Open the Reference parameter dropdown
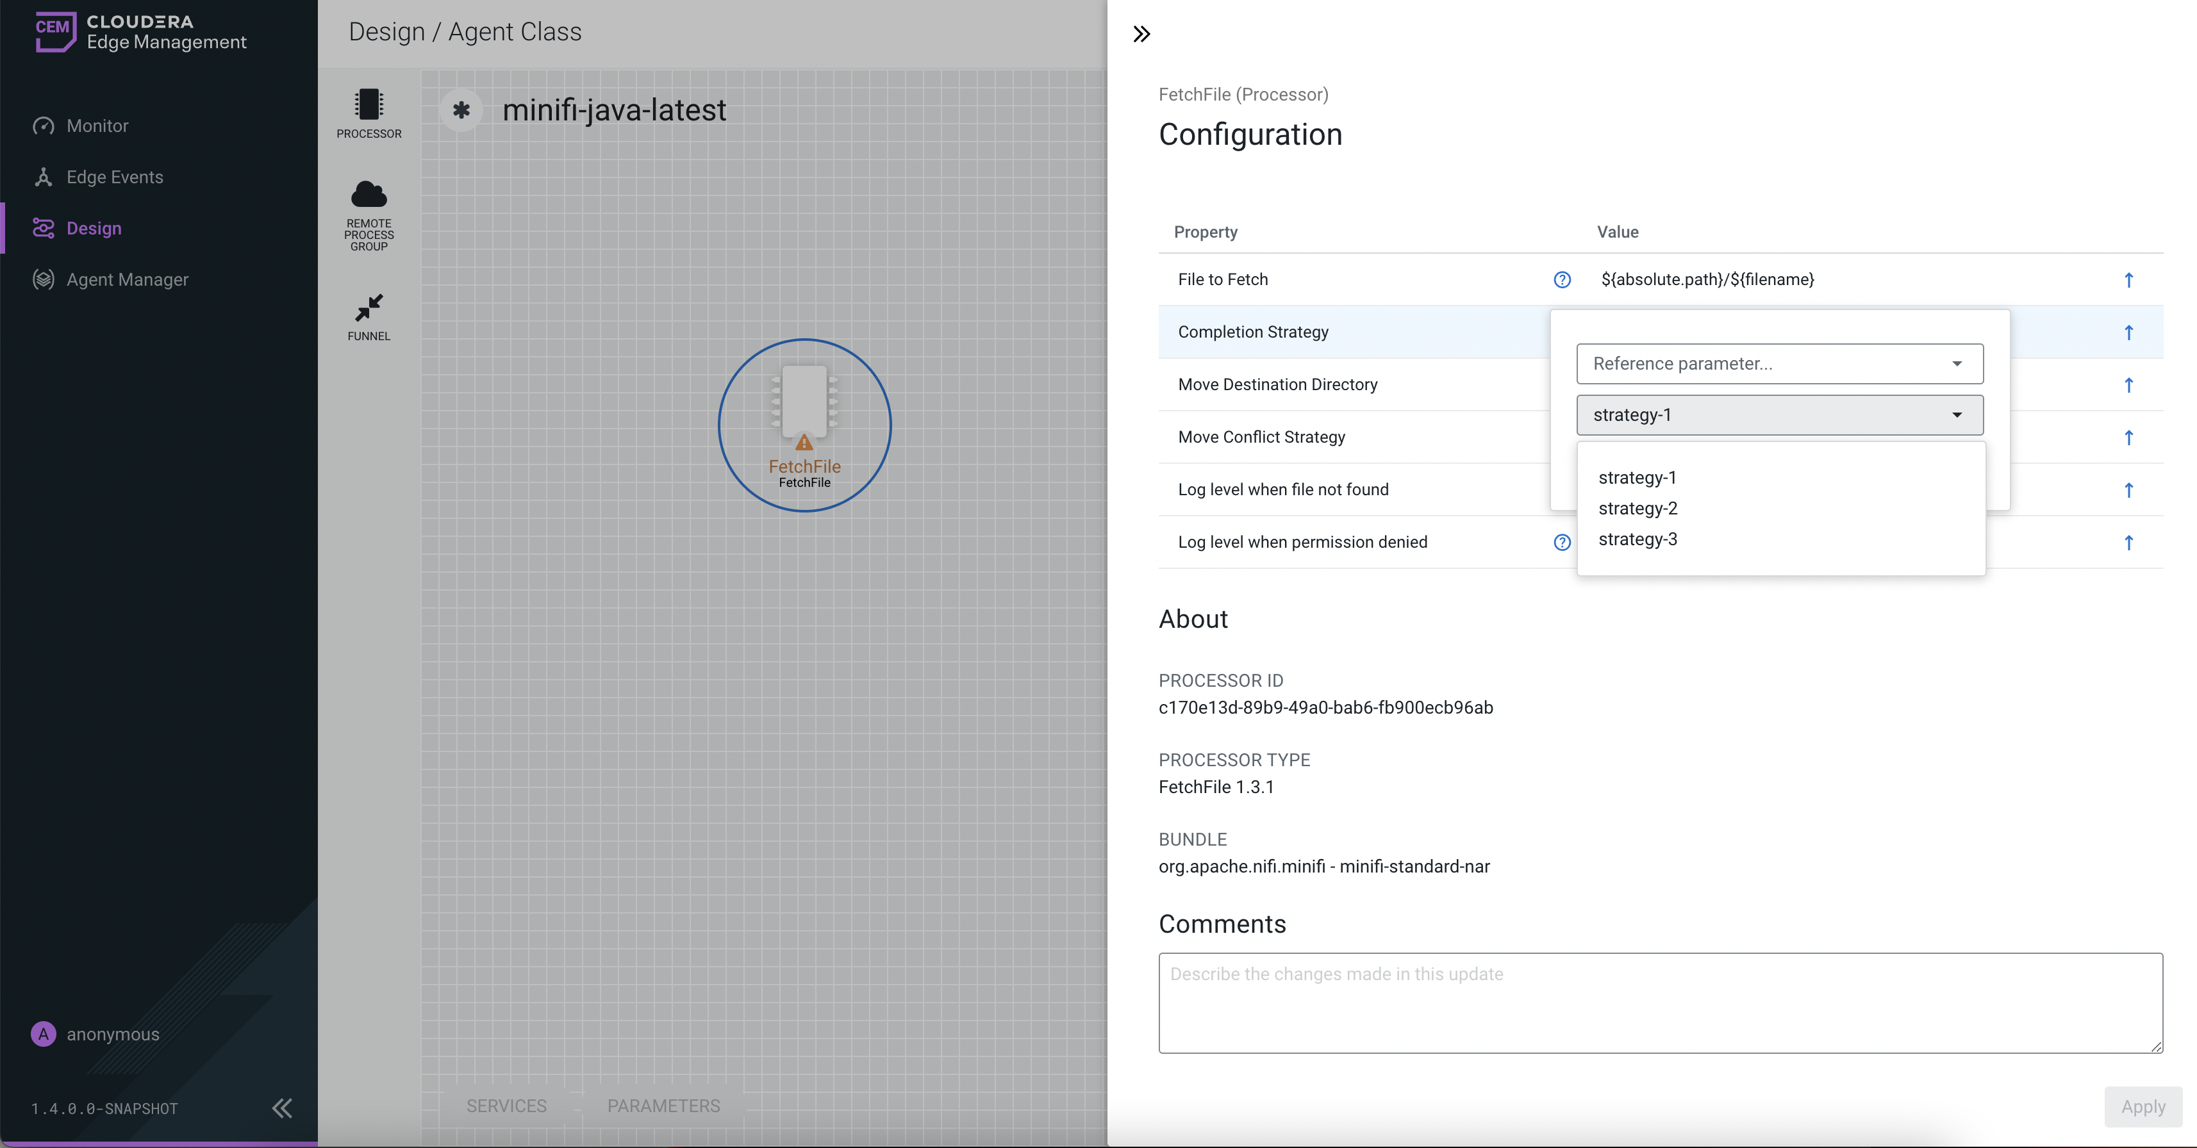Screen dimensions: 2197x1148 tap(1779, 364)
